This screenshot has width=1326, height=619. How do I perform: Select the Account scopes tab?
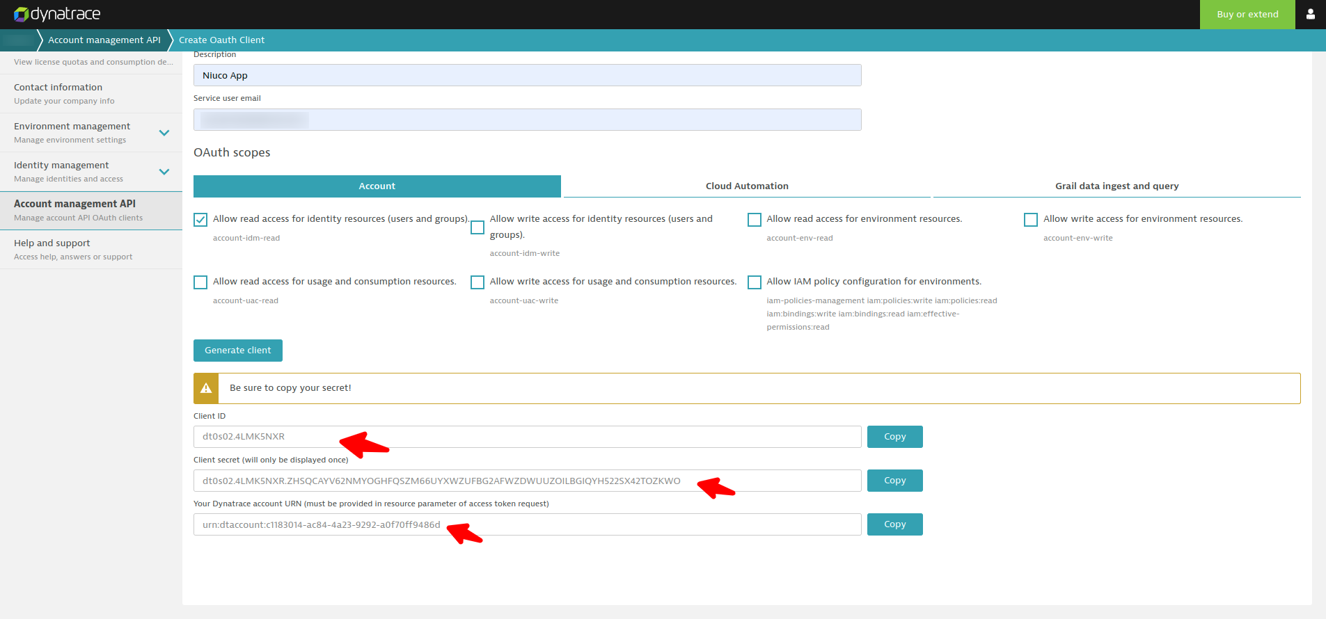click(x=377, y=186)
